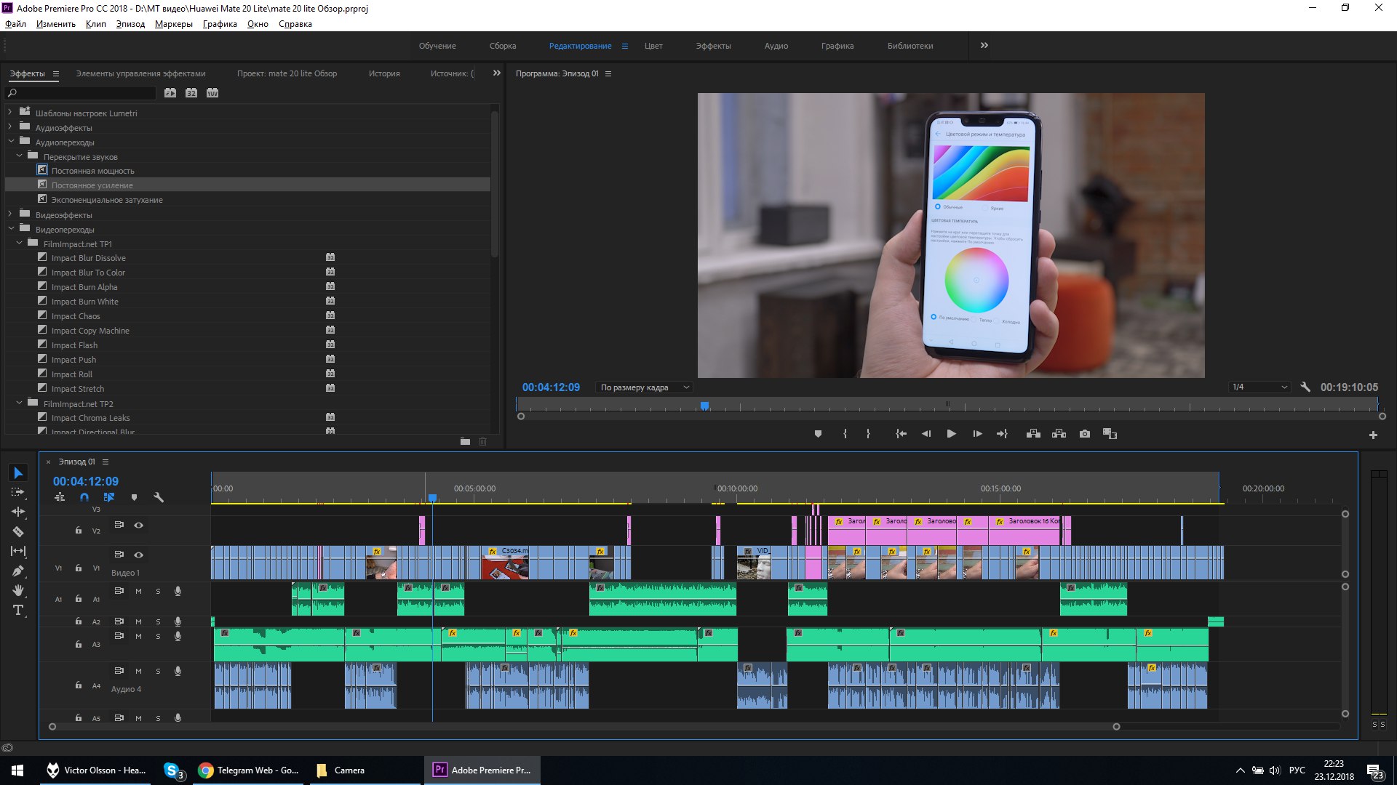Open playback resolution 1/4 dropdown
Viewport: 1397px width, 785px height.
coord(1259,387)
